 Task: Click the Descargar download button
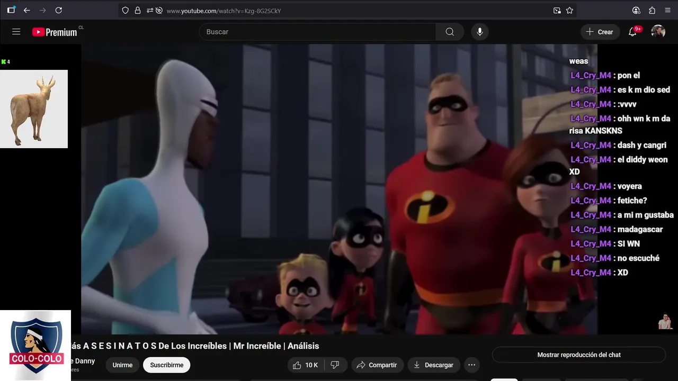(x=433, y=365)
